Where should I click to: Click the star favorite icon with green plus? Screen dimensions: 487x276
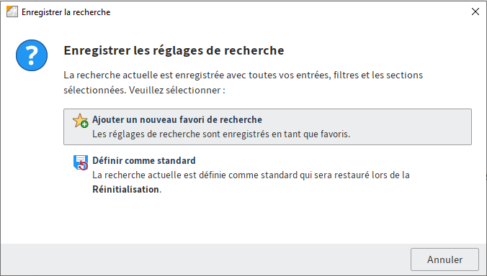tap(81, 121)
